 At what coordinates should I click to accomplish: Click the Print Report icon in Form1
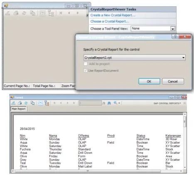tap(20, 103)
